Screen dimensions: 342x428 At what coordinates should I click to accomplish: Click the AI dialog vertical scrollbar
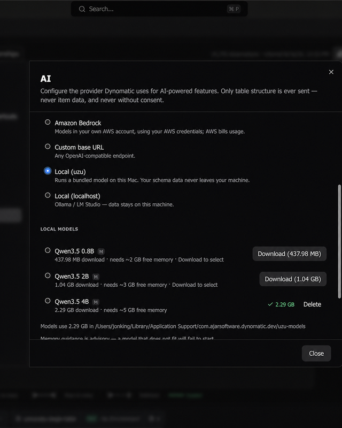click(x=339, y=242)
